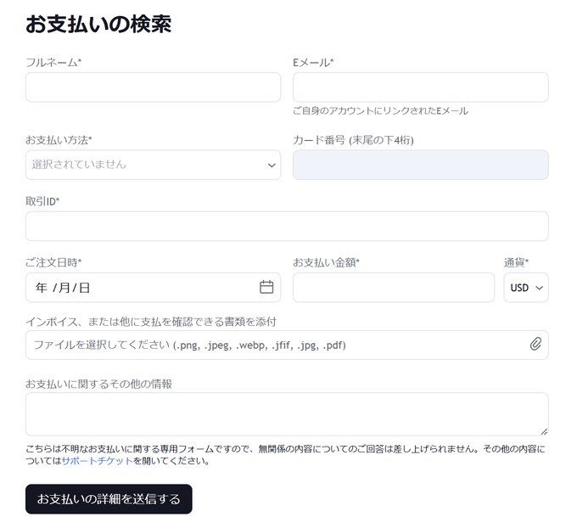This screenshot has height=528, width=577.
Task: Click the paperclip attachment icon
Action: tap(535, 344)
